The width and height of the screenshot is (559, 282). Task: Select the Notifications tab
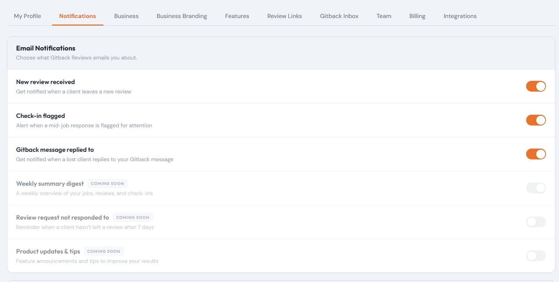pyautogui.click(x=78, y=16)
